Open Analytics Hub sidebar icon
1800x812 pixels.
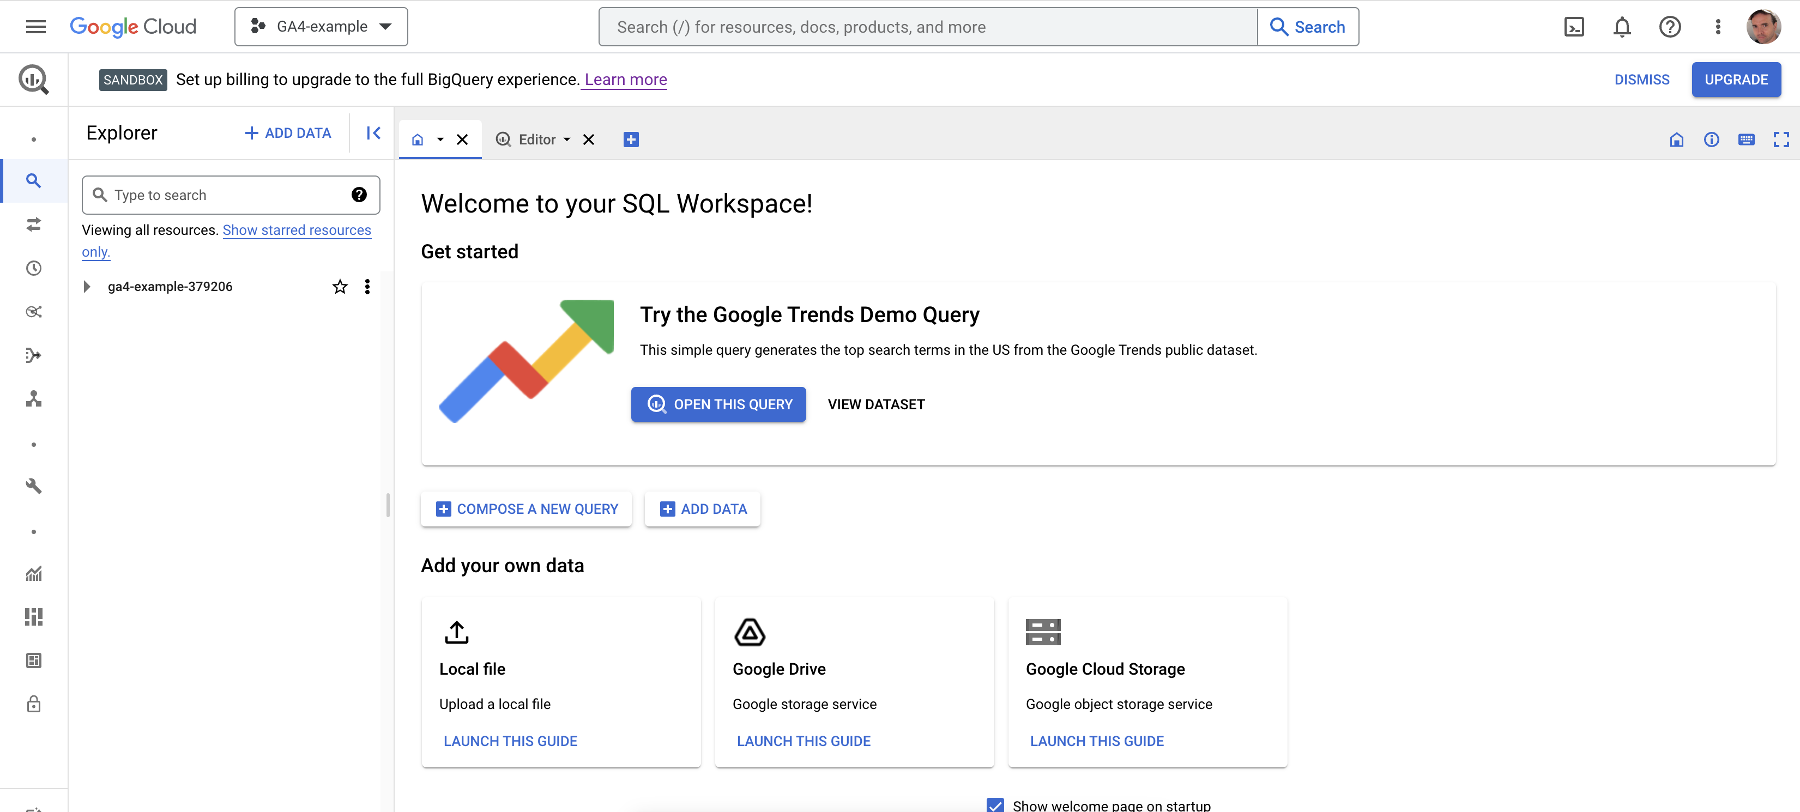pyautogui.click(x=34, y=312)
